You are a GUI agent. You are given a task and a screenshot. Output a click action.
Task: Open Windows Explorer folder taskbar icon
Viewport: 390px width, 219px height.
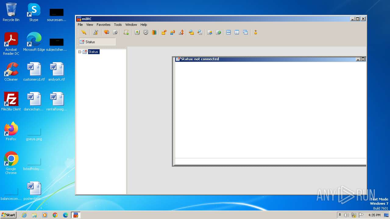pos(34,215)
